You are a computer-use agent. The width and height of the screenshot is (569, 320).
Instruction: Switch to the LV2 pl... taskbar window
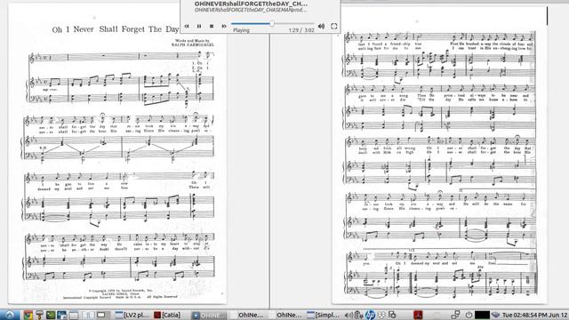[x=132, y=315]
